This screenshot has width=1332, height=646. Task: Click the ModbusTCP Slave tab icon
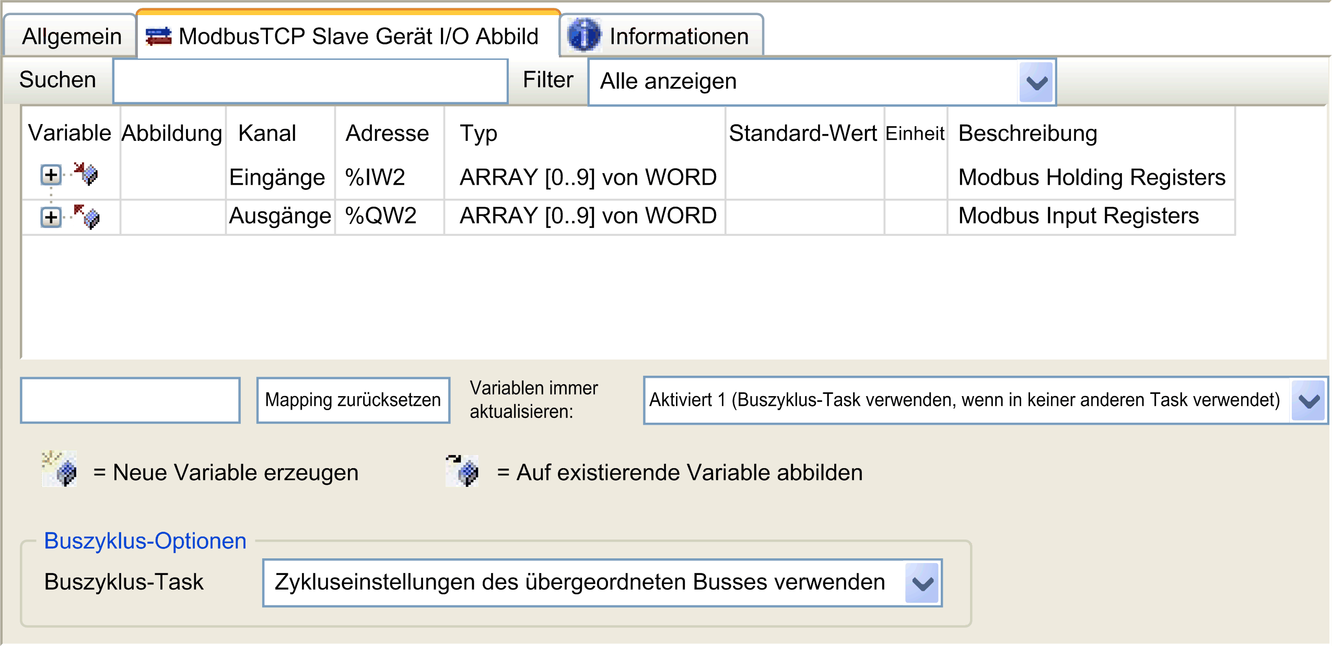tap(158, 37)
